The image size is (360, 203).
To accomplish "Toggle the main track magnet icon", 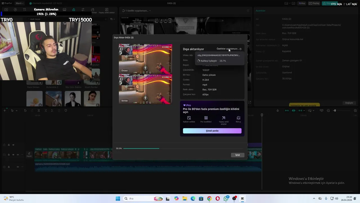I will point(287,111).
